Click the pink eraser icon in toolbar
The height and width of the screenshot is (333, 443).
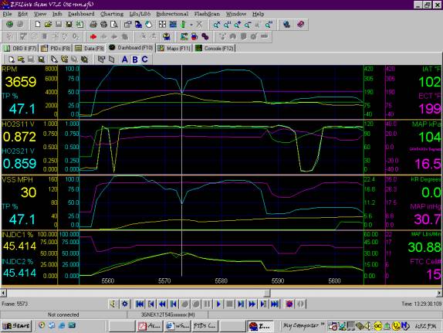[300, 25]
